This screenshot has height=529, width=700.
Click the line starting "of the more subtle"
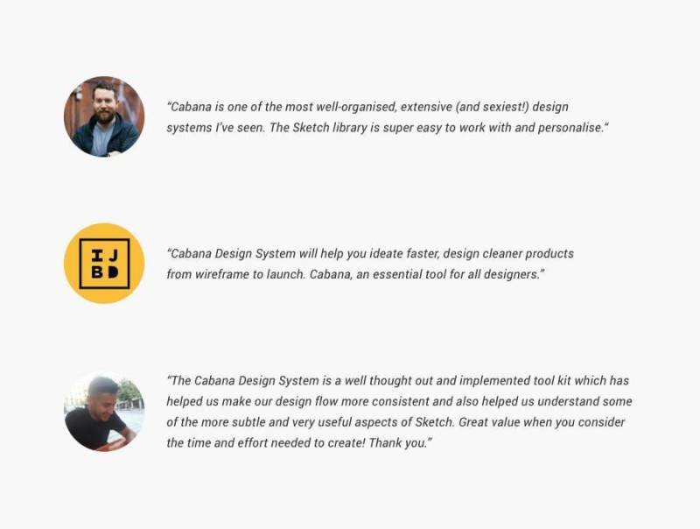click(395, 422)
